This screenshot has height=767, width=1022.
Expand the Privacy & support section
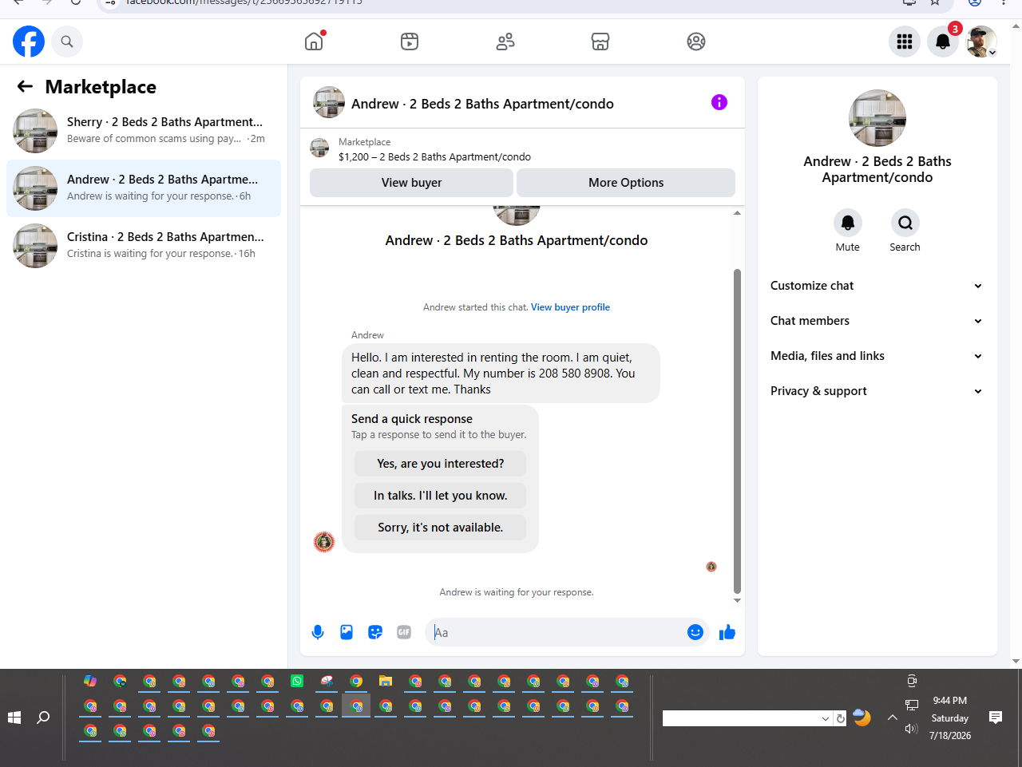(x=877, y=391)
